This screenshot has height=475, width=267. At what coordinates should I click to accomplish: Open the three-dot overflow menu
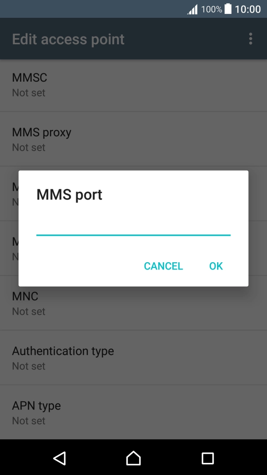(x=251, y=39)
